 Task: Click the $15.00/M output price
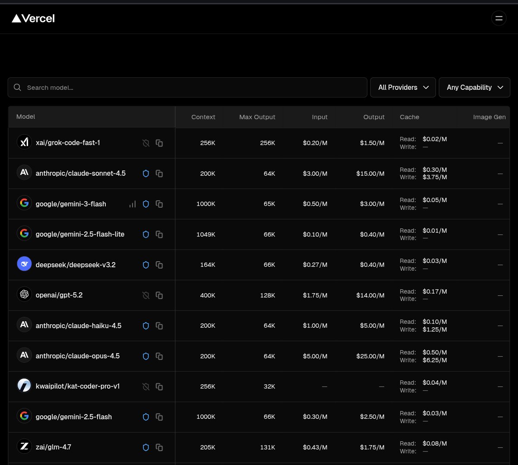pos(370,174)
